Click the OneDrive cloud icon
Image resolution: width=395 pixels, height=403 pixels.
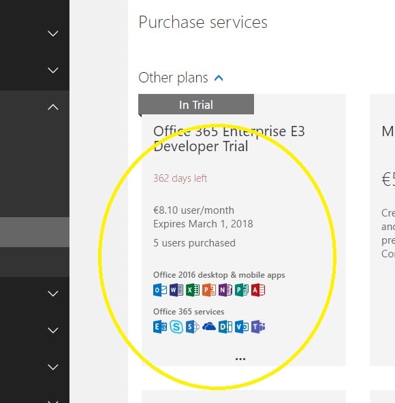[209, 327]
